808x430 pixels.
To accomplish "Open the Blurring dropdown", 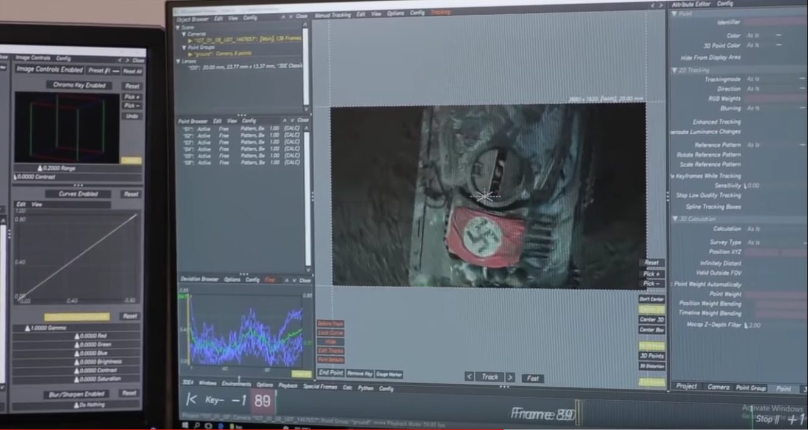I will (x=776, y=108).
